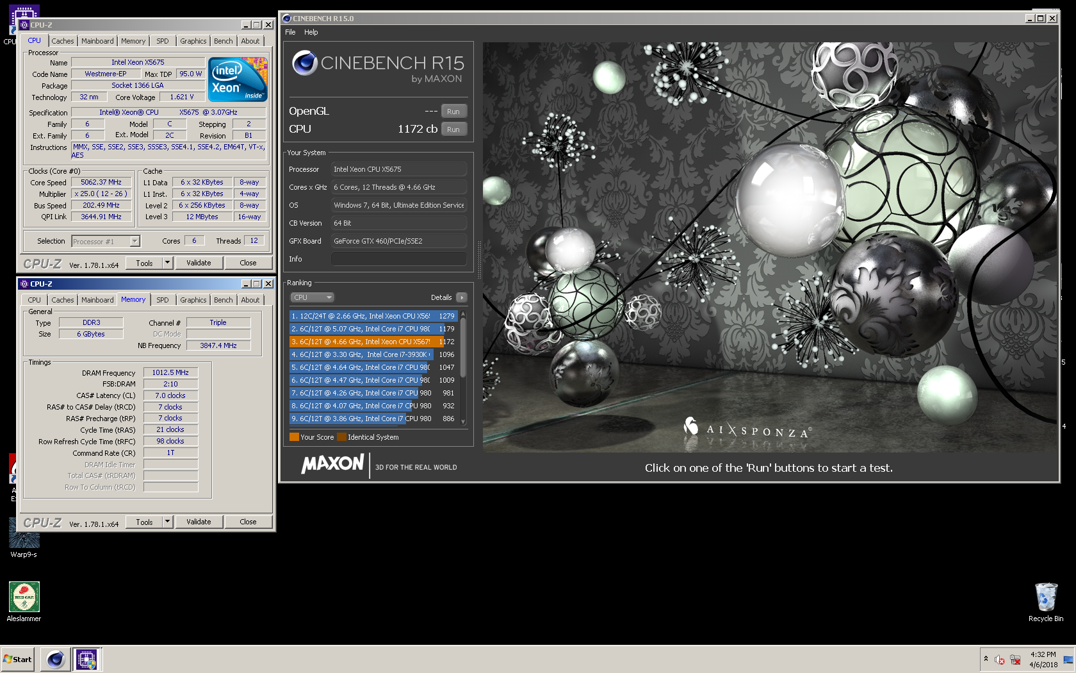The width and height of the screenshot is (1076, 673).
Task: Click the Bus Speed value 202.49 MHz
Action: pos(101,205)
